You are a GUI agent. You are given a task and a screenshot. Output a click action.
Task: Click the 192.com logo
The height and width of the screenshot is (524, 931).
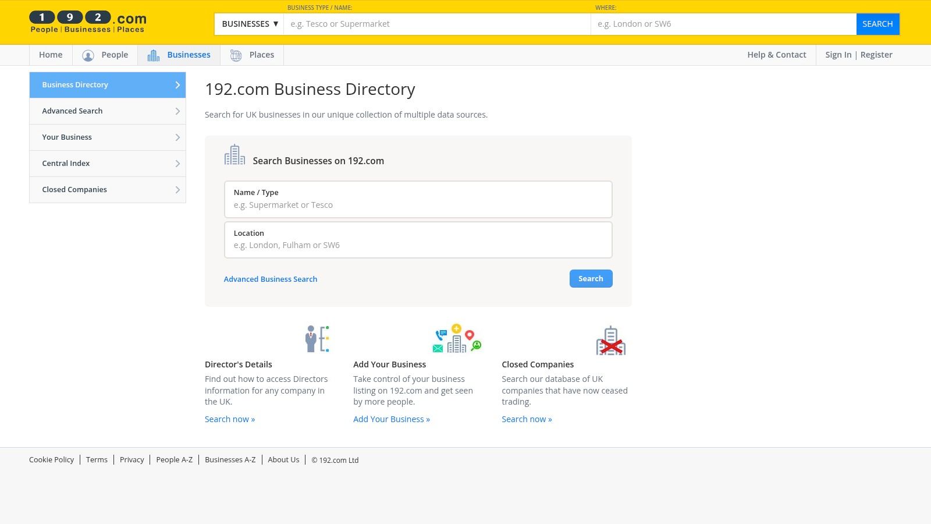[88, 22]
